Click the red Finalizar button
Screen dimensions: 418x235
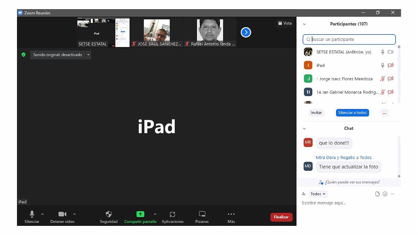pos(281,217)
